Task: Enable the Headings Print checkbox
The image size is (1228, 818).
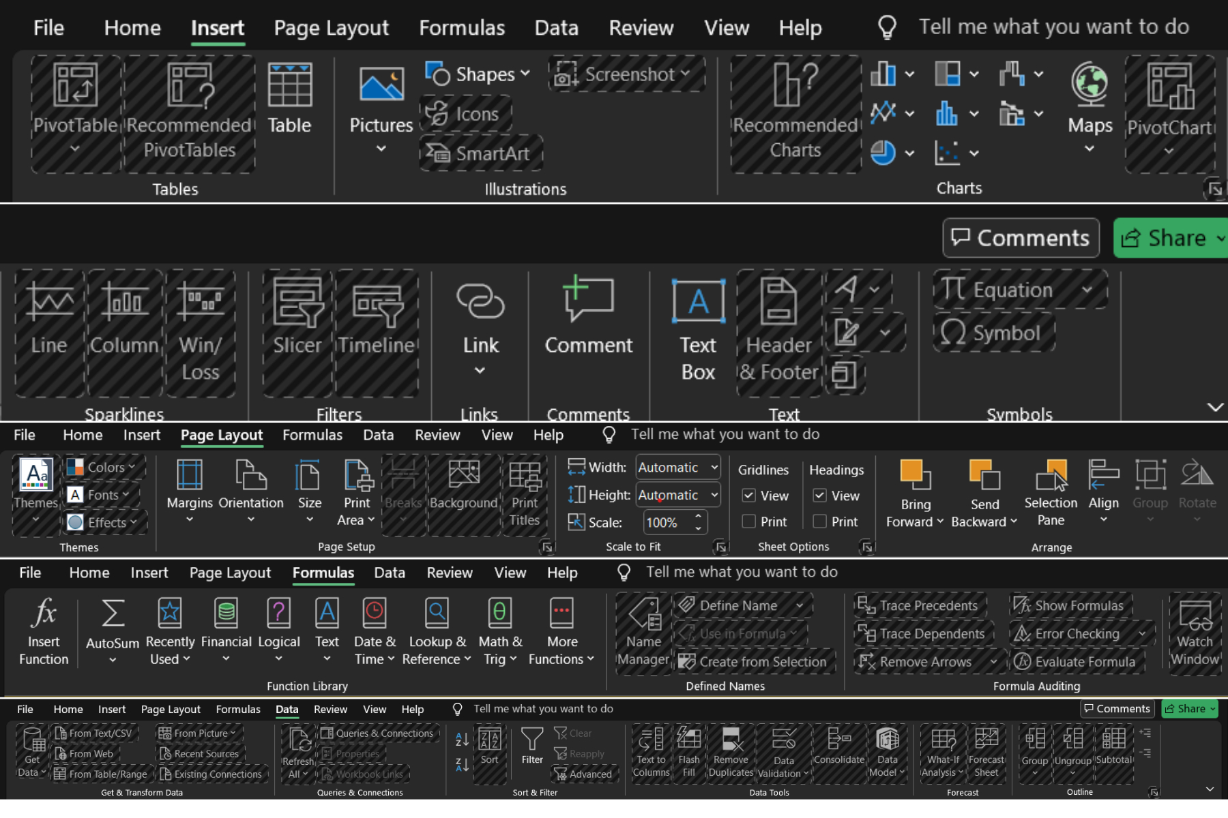Action: click(x=820, y=521)
